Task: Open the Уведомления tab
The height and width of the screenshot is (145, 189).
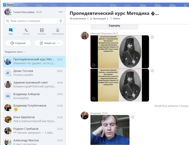Action: pos(57,32)
